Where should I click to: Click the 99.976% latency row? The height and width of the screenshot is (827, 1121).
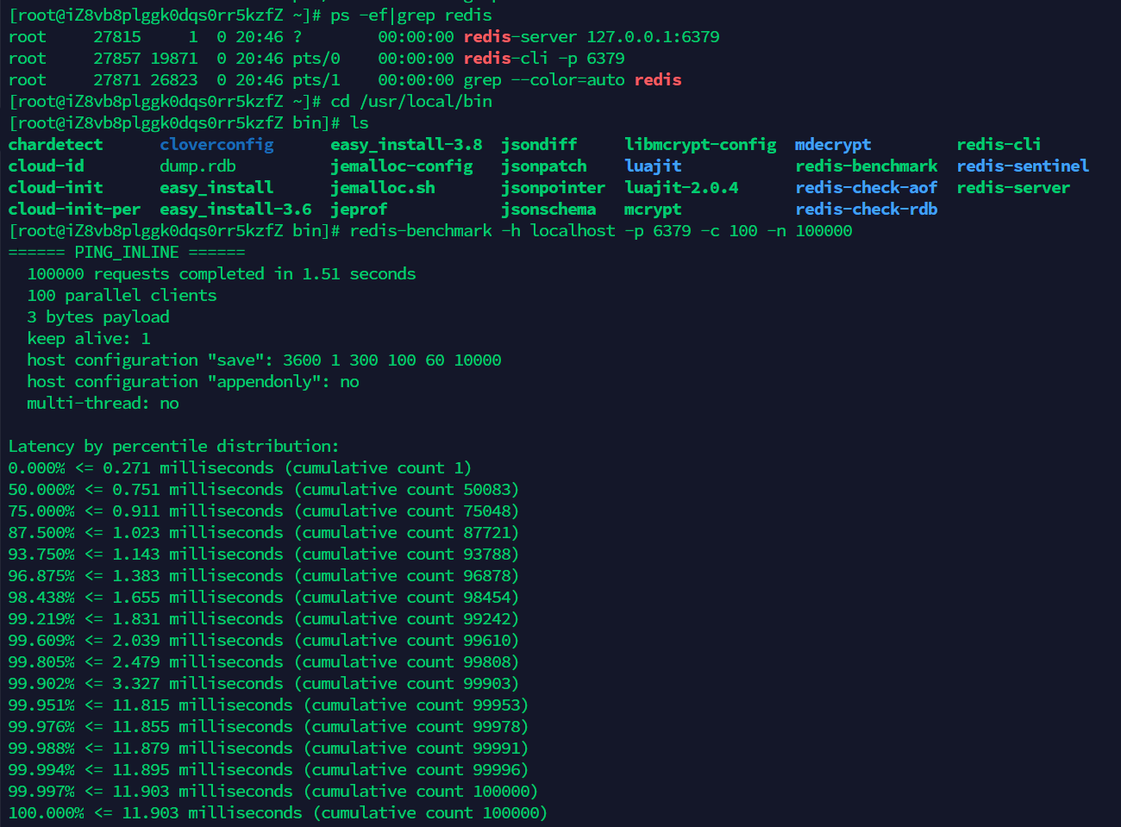click(268, 727)
